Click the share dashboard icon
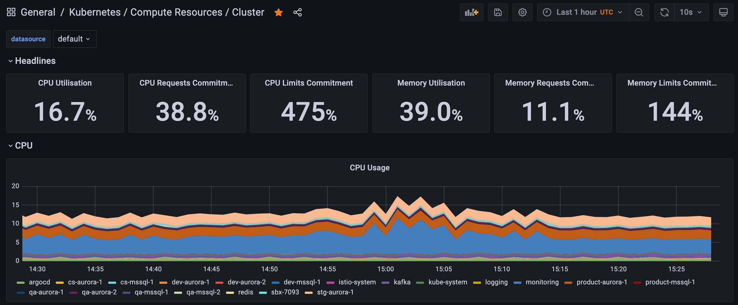 298,12
